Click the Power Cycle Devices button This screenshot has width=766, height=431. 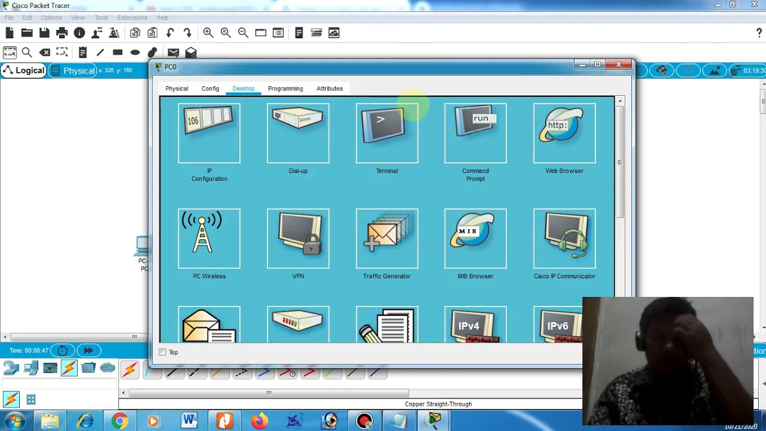62,350
